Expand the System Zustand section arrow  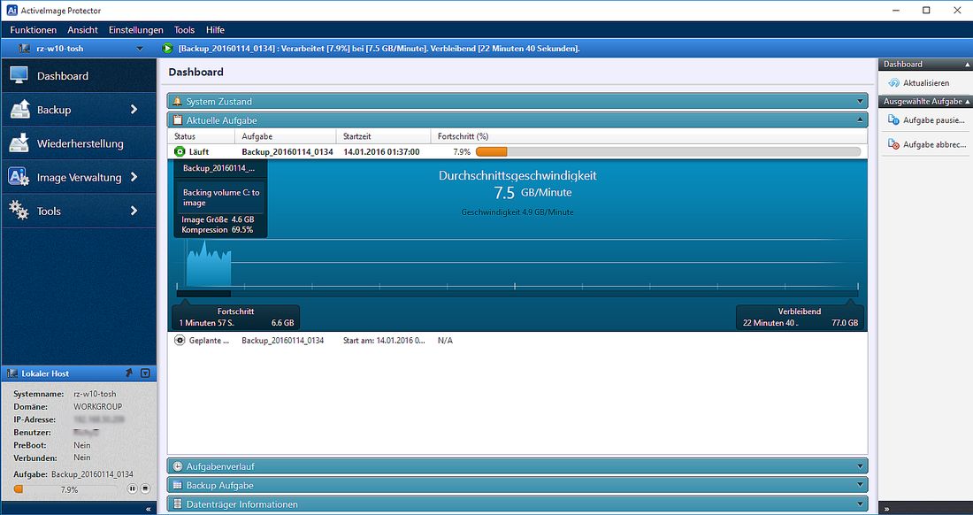click(860, 101)
